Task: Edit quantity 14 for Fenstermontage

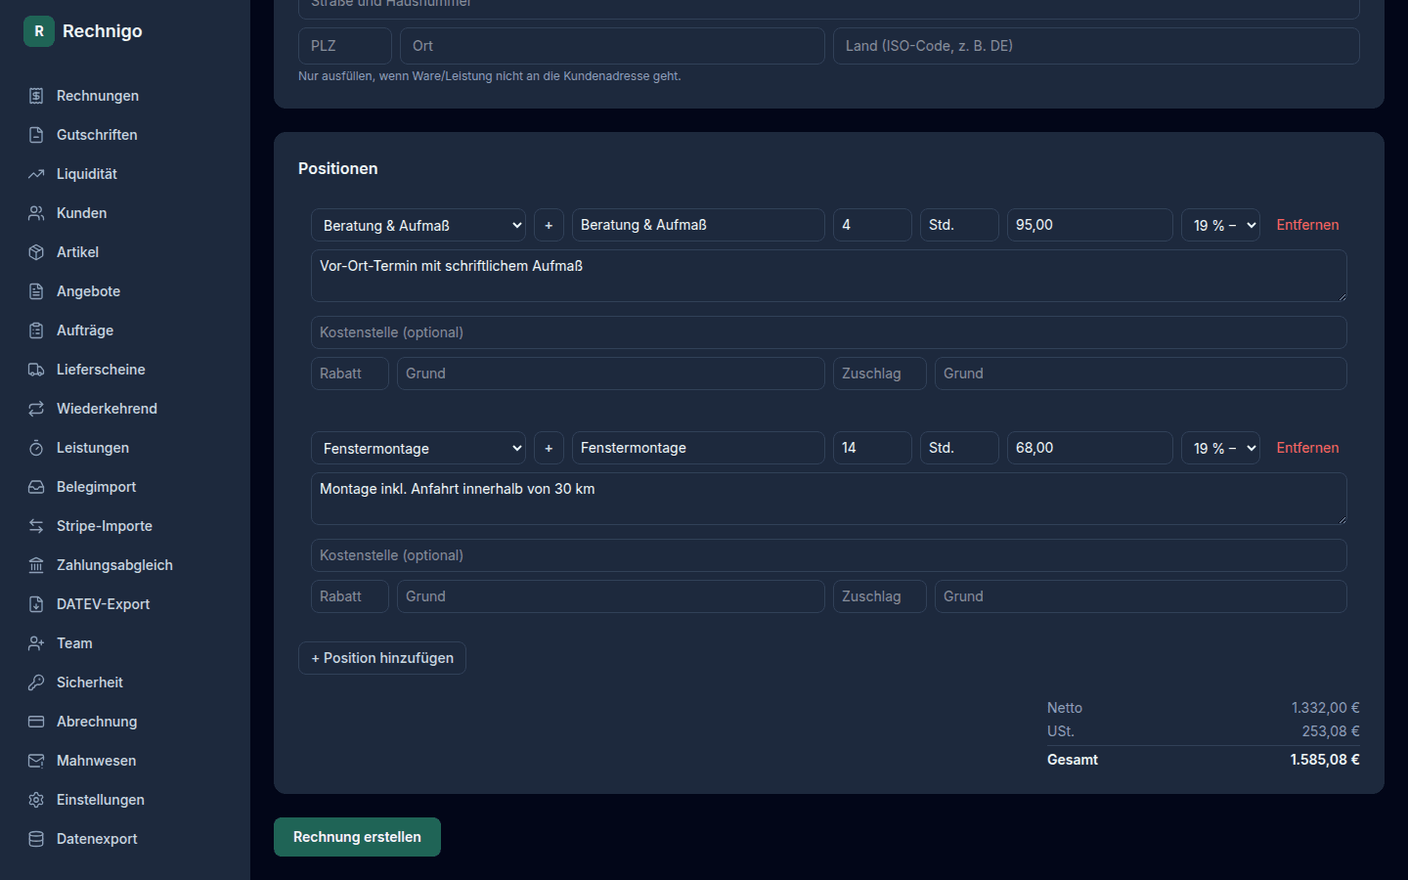Action: click(872, 448)
